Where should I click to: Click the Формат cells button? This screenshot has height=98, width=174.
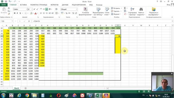pos(116,14)
